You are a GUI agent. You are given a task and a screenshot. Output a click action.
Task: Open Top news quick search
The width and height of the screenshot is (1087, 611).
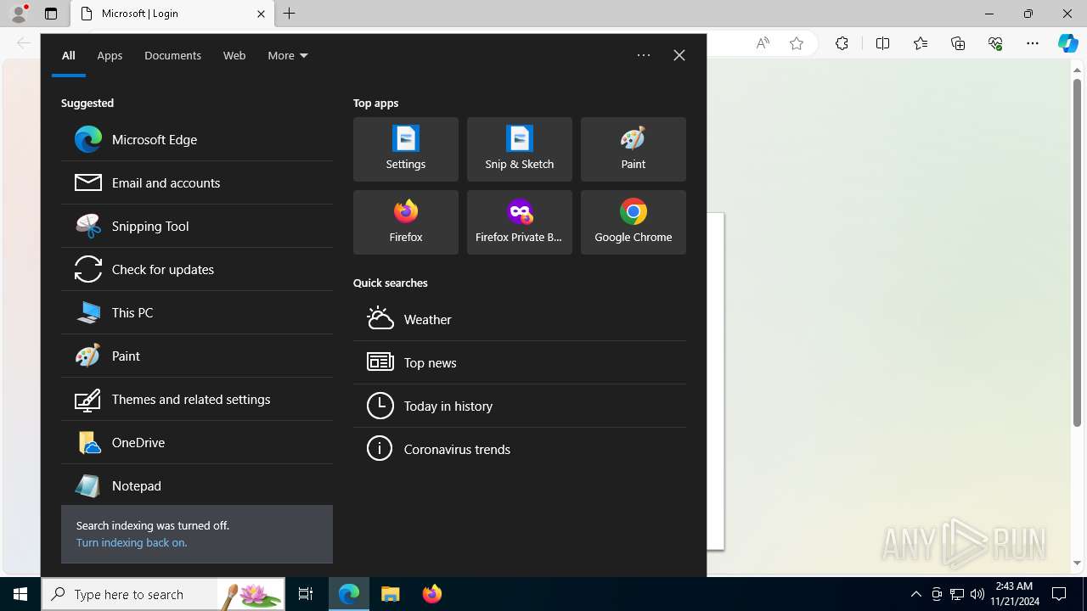coord(520,362)
